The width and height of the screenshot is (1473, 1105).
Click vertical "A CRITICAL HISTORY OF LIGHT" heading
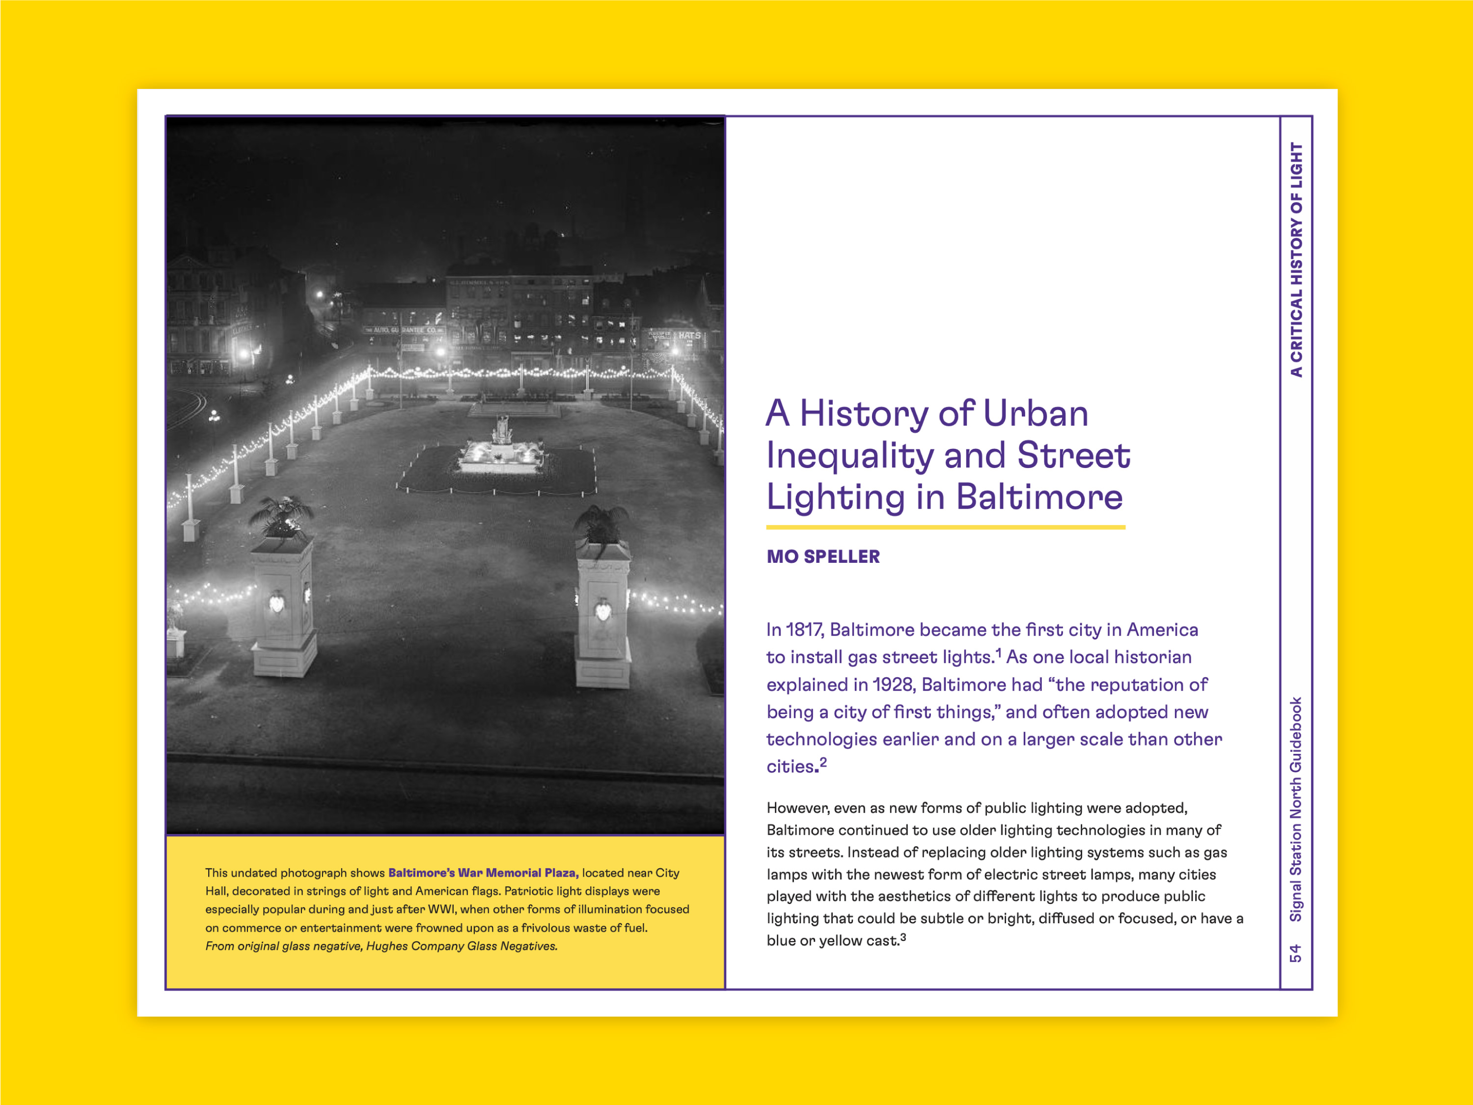(x=1296, y=260)
